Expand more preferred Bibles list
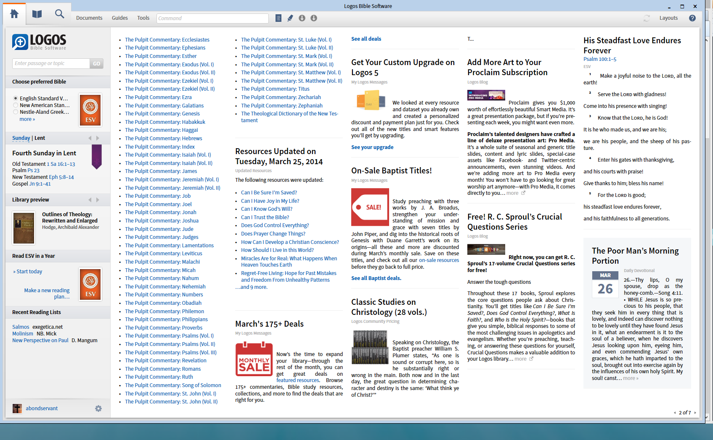 27,119
